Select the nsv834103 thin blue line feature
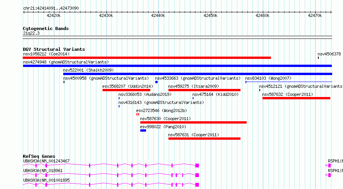The image size is (343, 189). (x=289, y=82)
